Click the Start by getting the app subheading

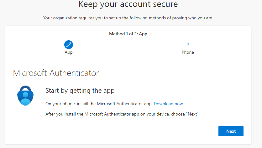pos(80,91)
